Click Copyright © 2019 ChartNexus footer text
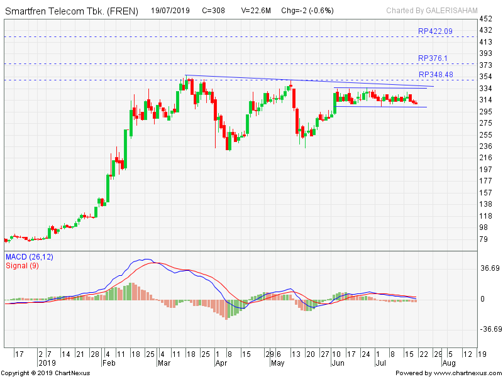Image resolution: width=503 pixels, height=377 pixels. click(45, 373)
